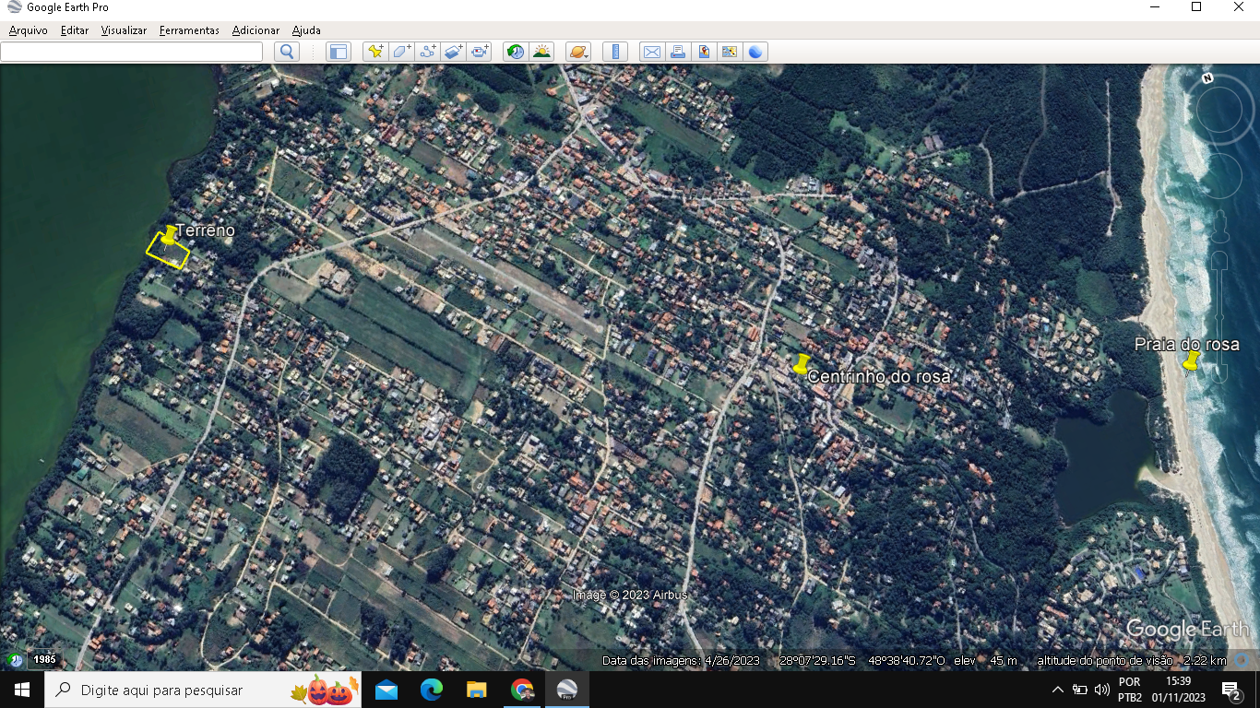Click the Google Earth Pro taskbar icon
This screenshot has width=1260, height=708.
pos(567,690)
